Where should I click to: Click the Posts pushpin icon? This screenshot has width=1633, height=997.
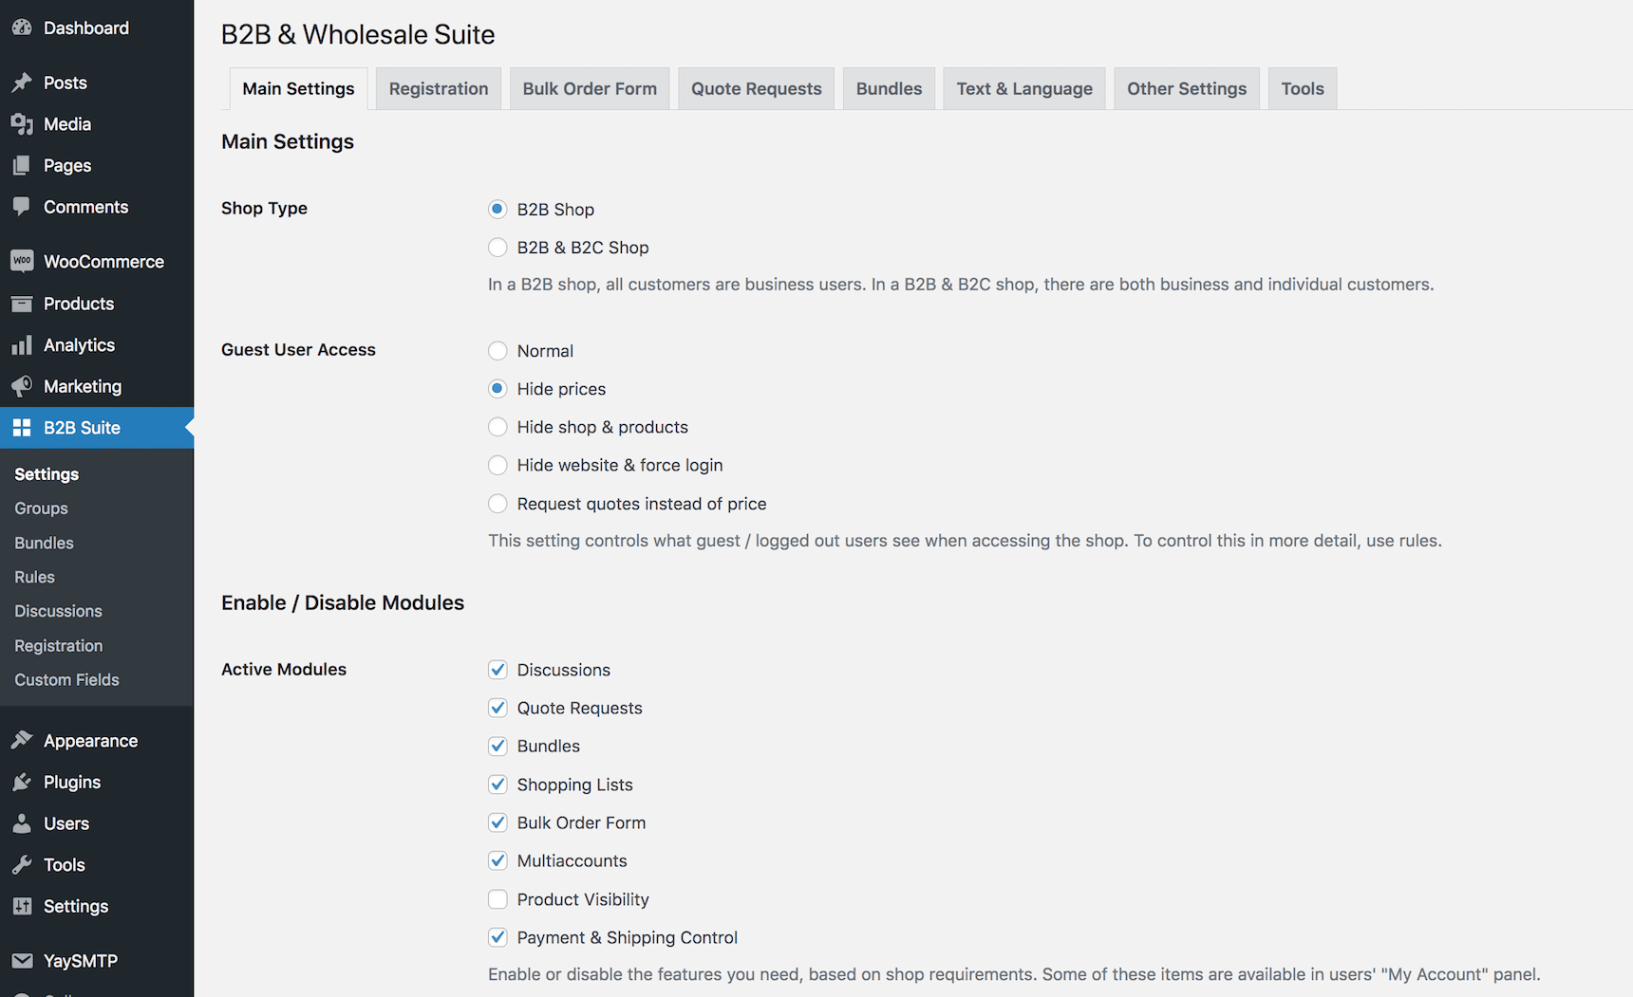point(21,83)
